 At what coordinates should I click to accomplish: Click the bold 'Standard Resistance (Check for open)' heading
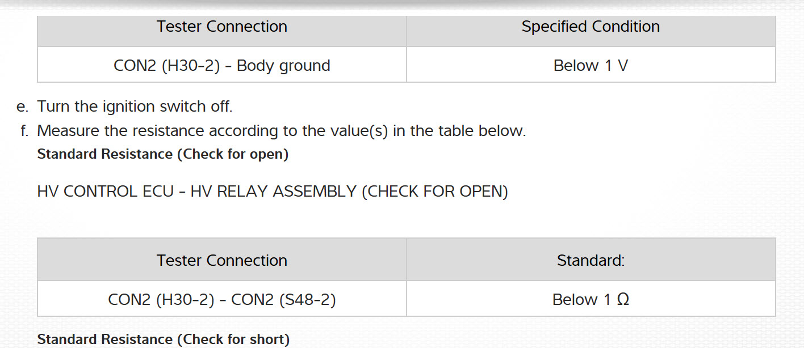coord(162,154)
